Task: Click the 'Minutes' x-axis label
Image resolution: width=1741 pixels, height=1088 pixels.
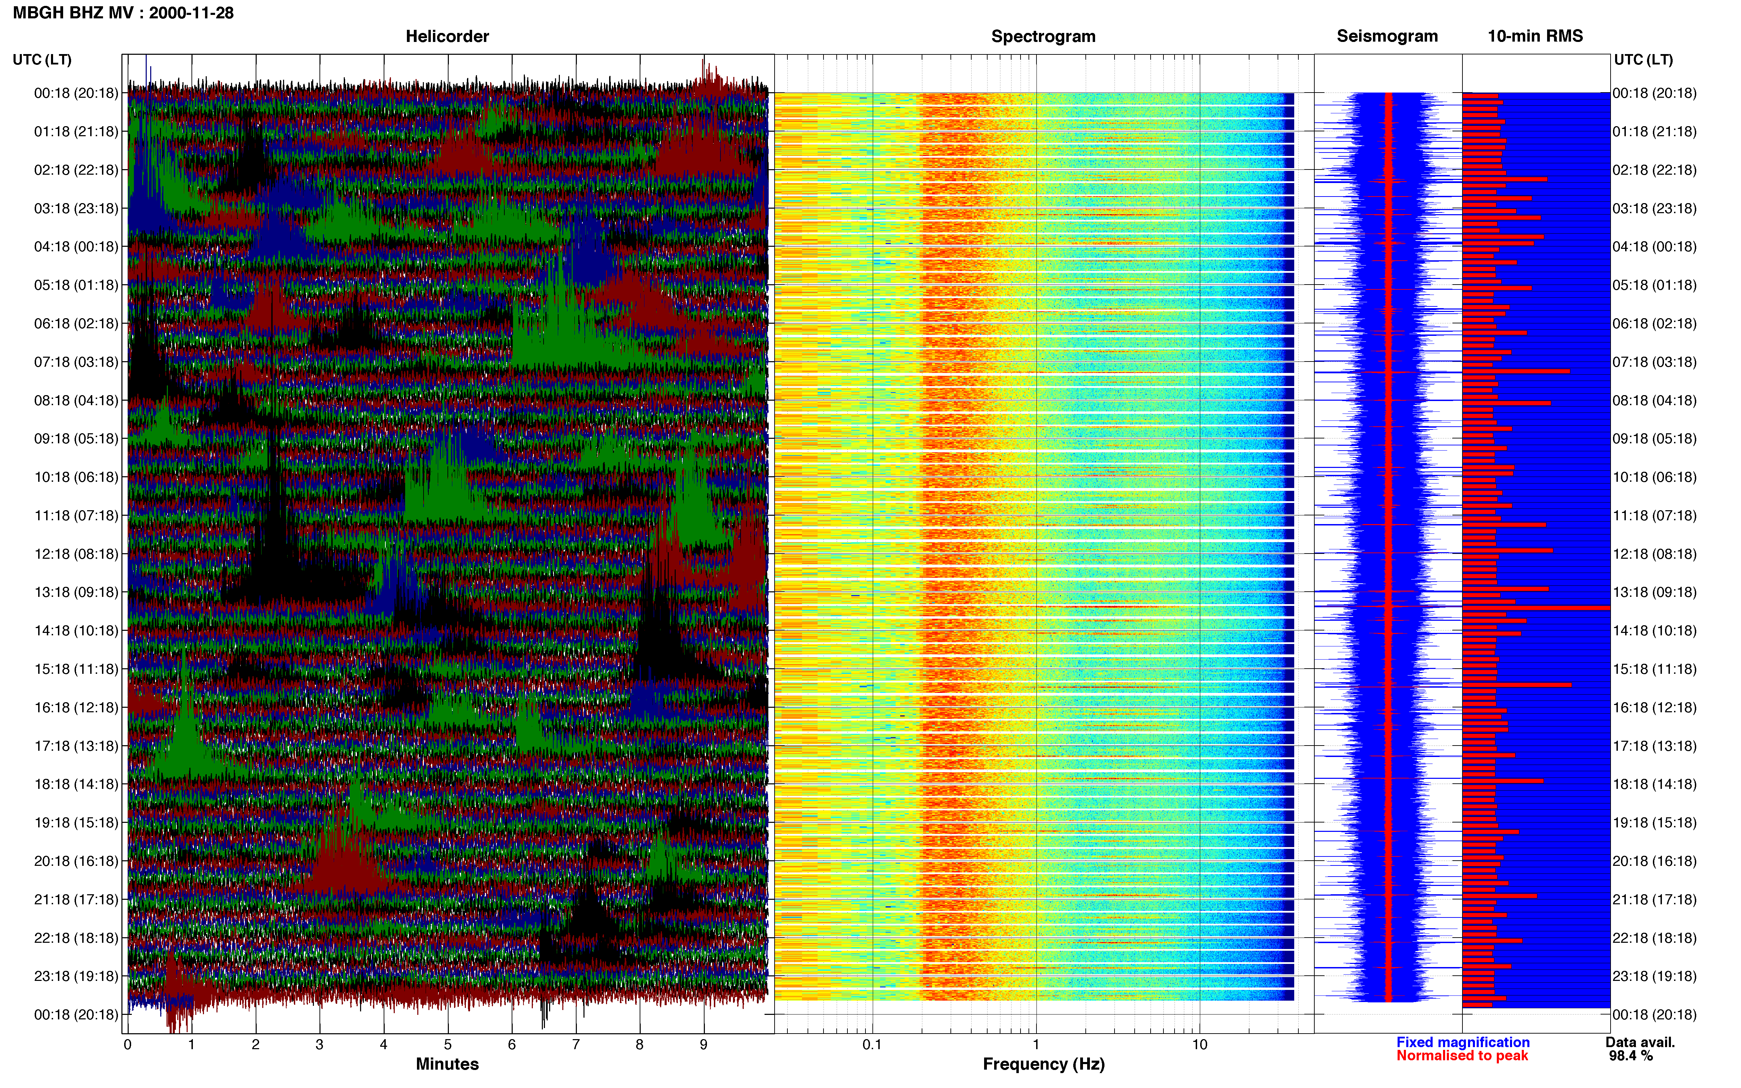Action: click(x=447, y=1063)
